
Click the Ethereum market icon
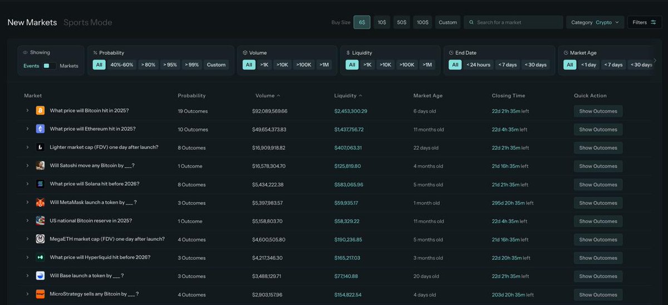click(40, 129)
